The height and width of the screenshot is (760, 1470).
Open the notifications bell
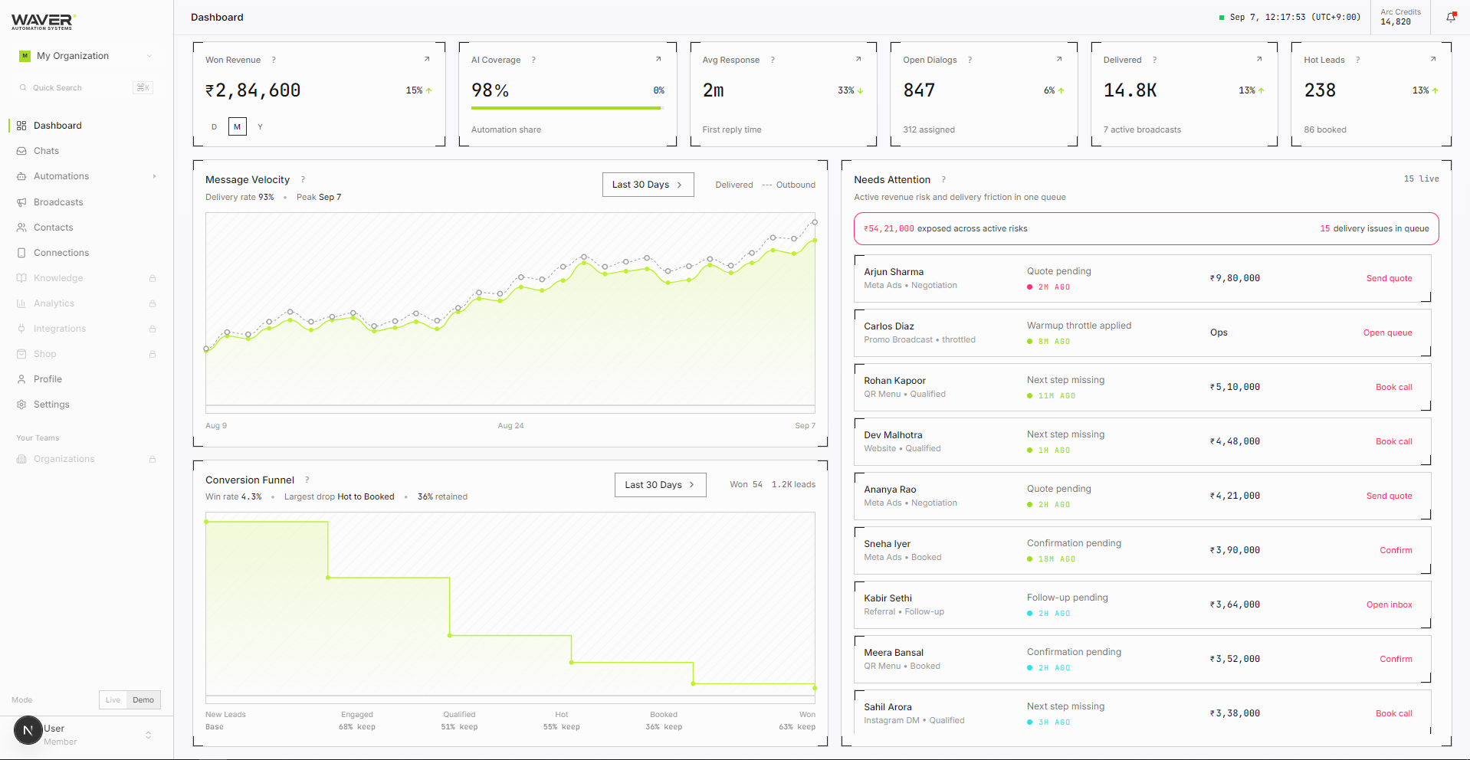(1450, 17)
